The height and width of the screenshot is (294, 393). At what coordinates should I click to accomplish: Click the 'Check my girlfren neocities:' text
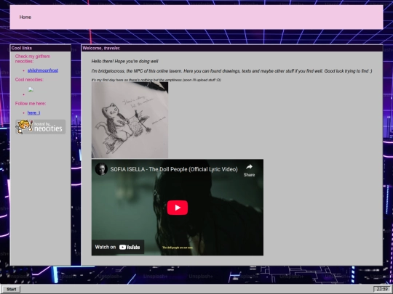click(33, 59)
